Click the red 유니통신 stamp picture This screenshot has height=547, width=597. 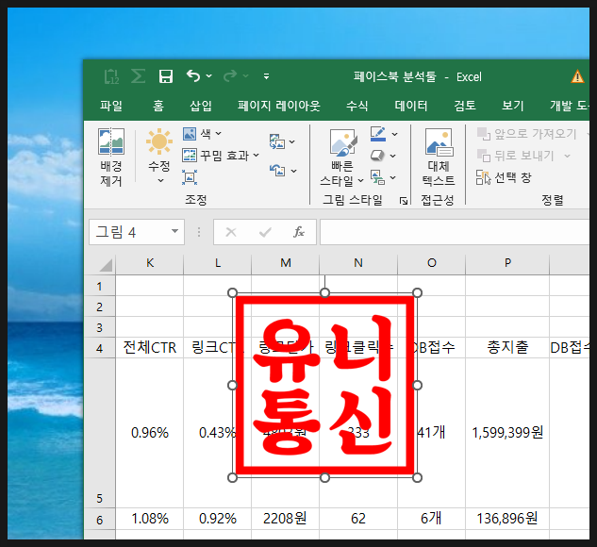pyautogui.click(x=324, y=385)
